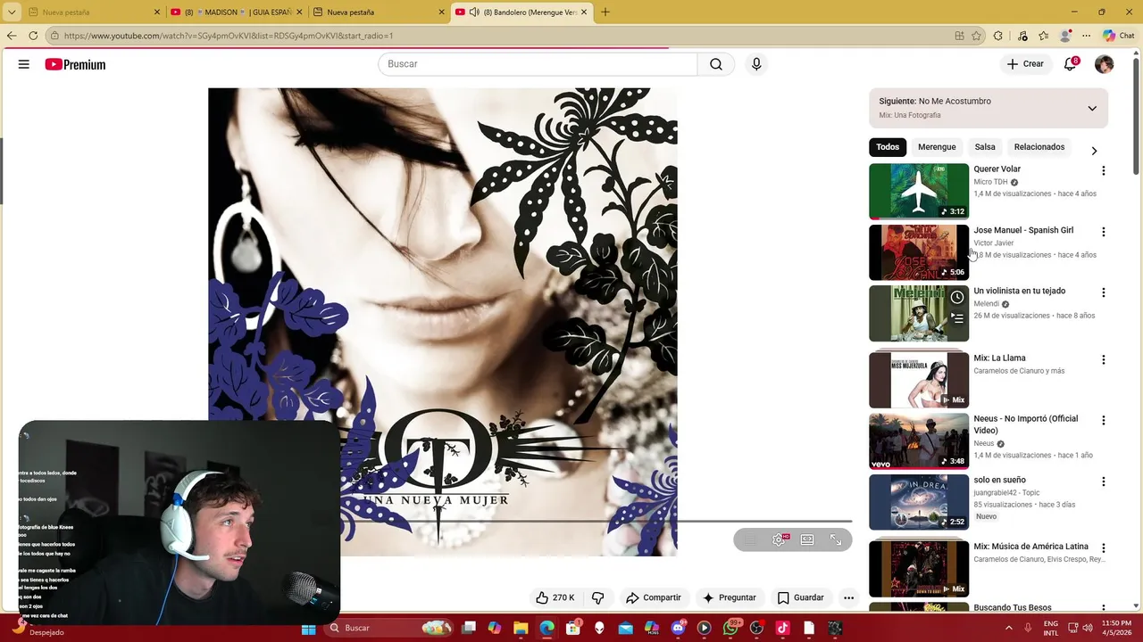Viewport: 1143px width, 642px height.
Task: Like the video with 270 K likes
Action: click(x=555, y=597)
